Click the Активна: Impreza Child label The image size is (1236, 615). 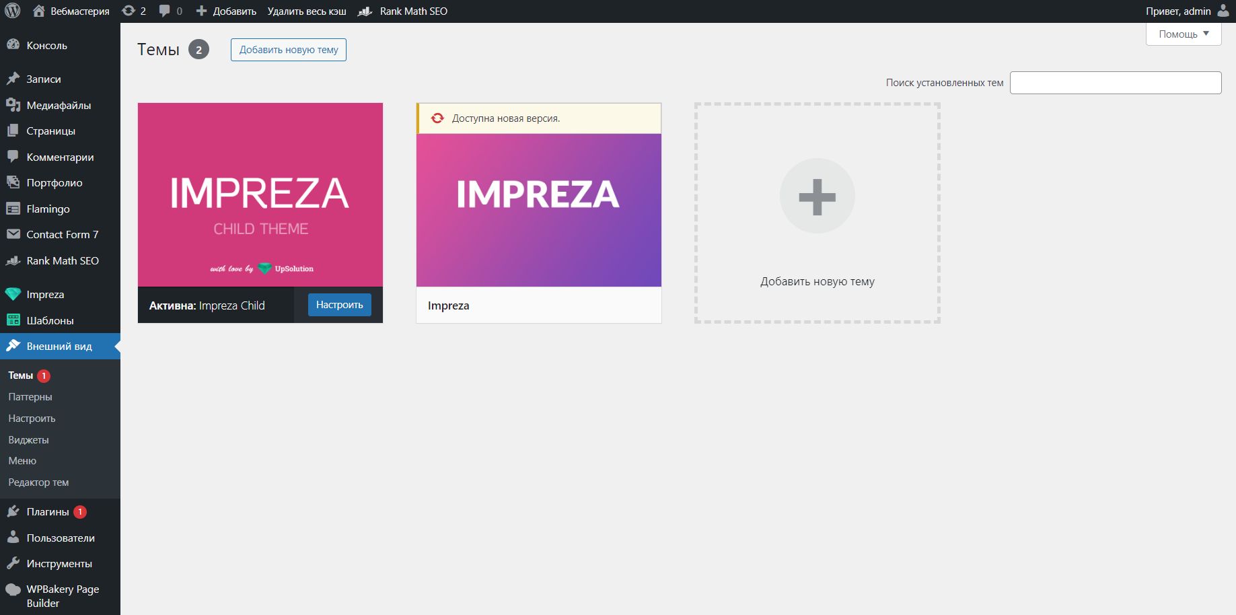pyautogui.click(x=207, y=305)
